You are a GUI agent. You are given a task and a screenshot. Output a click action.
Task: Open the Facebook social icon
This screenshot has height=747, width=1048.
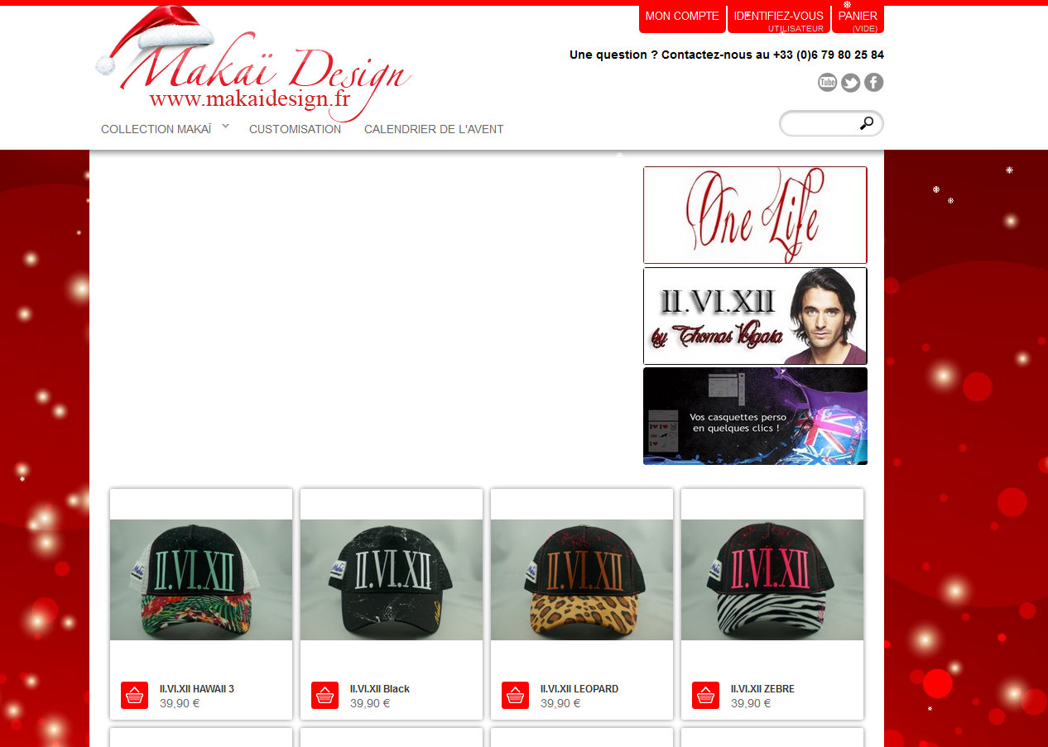873,82
